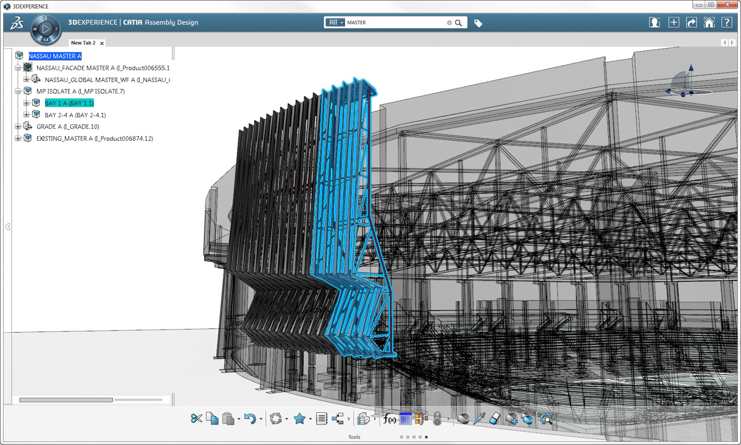Click the blue and grey spheres icon
741x445 pixels.
point(527,419)
